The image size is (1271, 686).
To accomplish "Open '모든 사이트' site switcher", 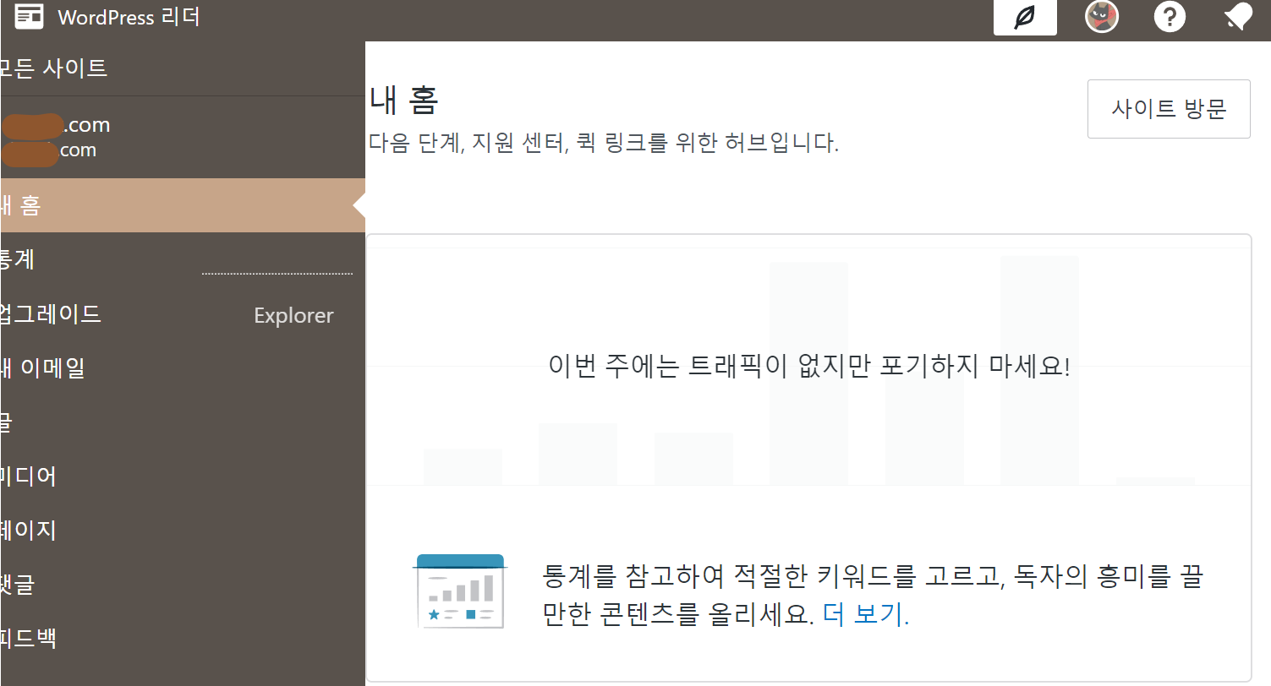I will pos(183,68).
